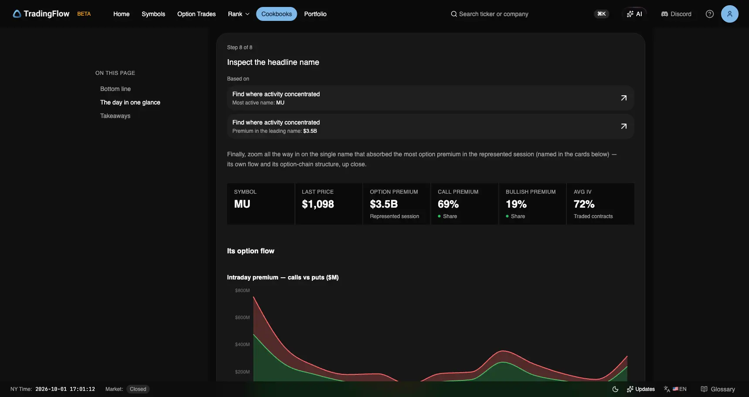Click the $1,098 last price value
749x397 pixels.
coord(318,204)
